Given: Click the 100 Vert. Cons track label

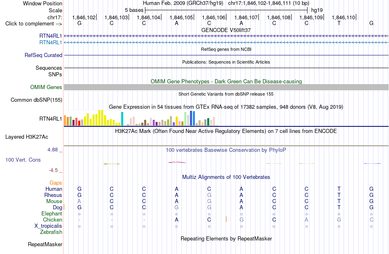Looking at the screenshot, I should point(23,160).
